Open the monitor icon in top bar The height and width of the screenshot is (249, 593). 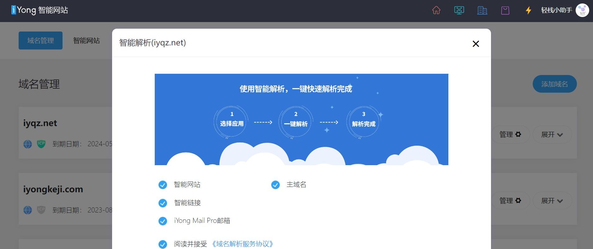(459, 10)
